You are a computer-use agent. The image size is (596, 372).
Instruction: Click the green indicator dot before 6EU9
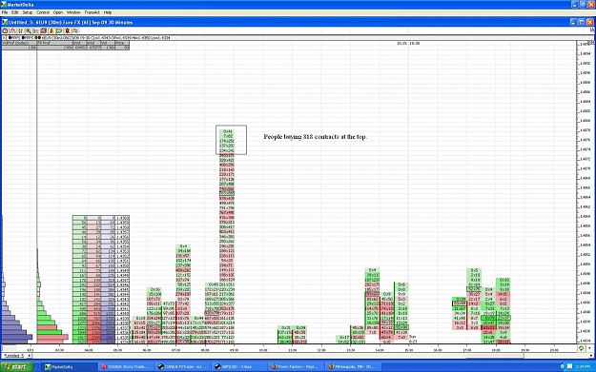pos(36,38)
